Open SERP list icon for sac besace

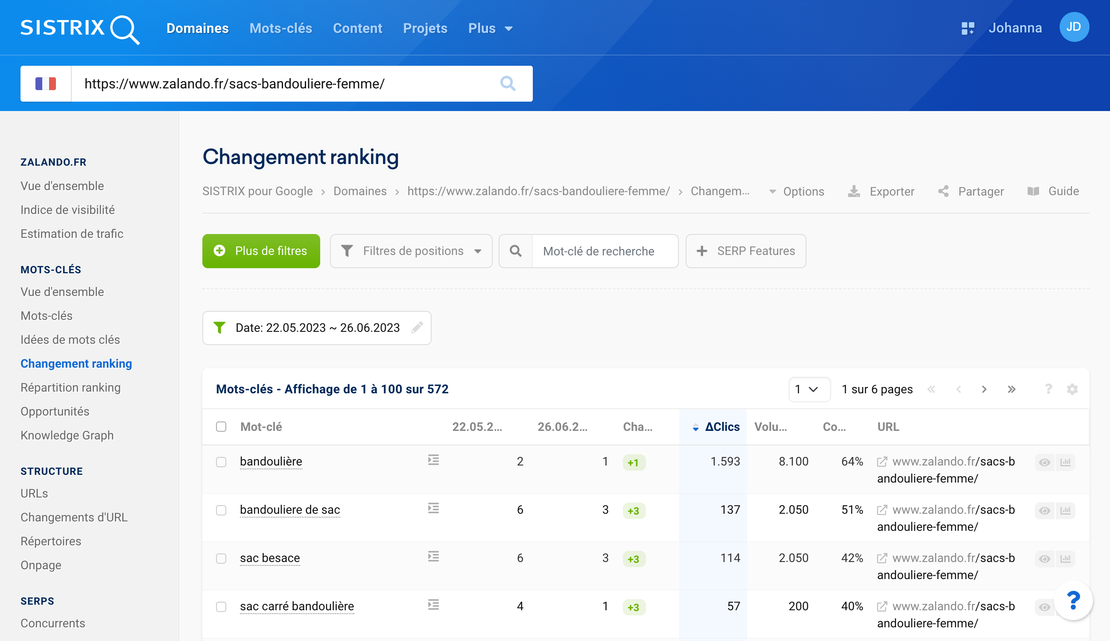tap(433, 557)
